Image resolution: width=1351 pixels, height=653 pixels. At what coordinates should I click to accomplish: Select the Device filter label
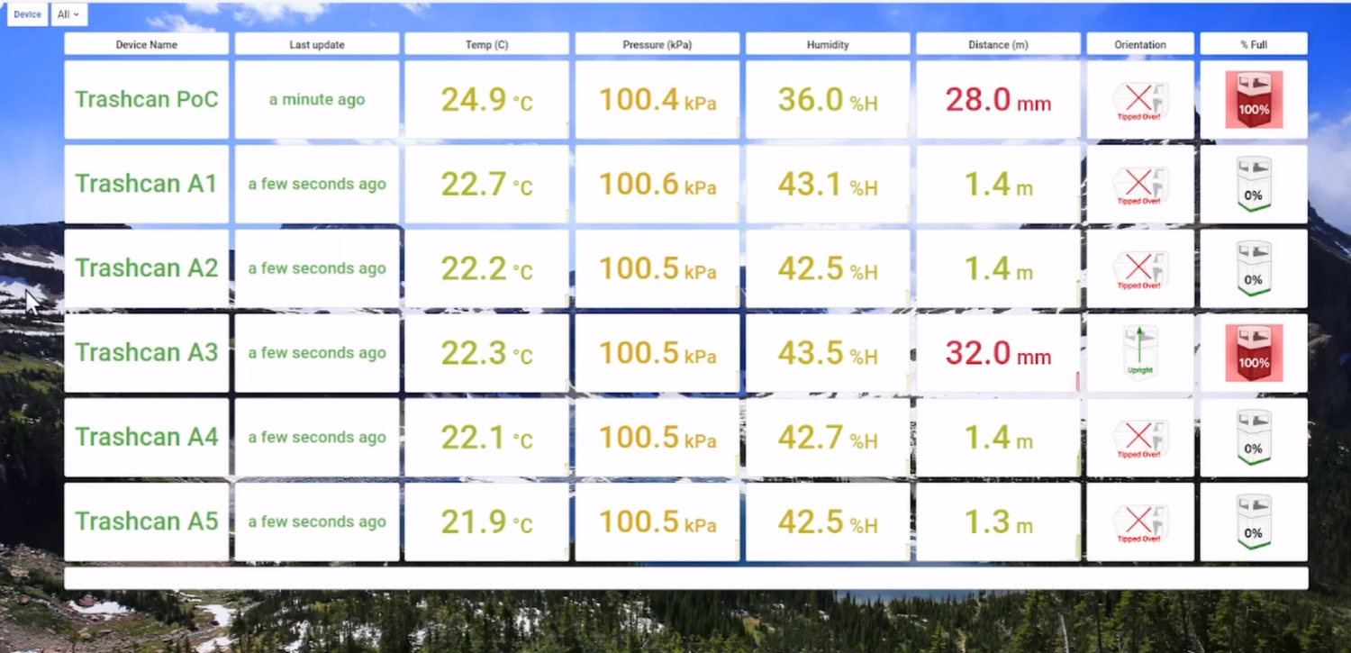(26, 14)
